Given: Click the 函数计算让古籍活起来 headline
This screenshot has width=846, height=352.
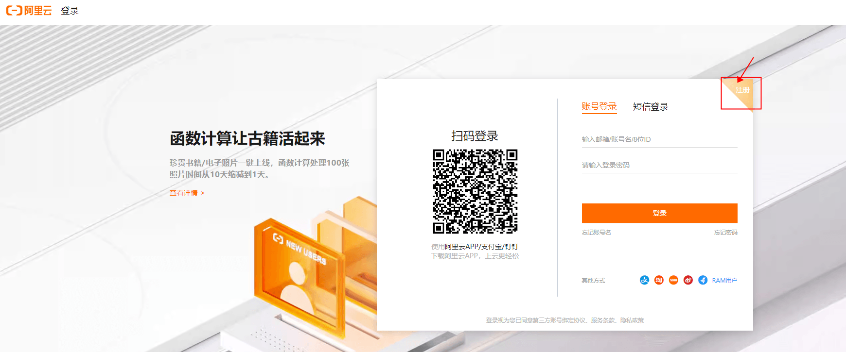Looking at the screenshot, I should [x=247, y=138].
